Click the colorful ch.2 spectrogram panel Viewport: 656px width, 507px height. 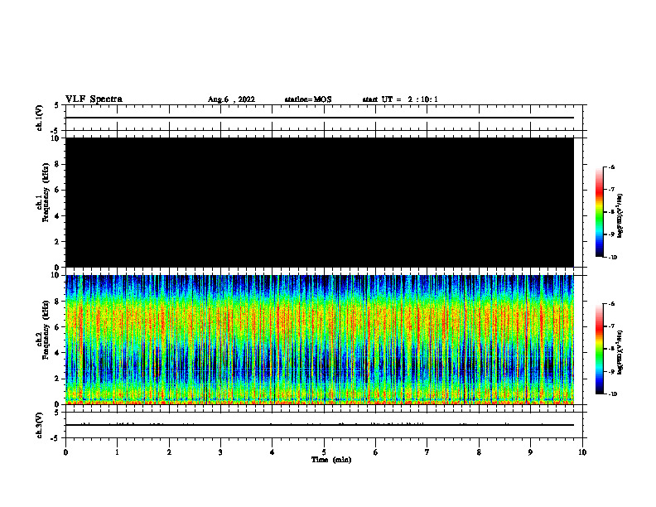point(320,340)
